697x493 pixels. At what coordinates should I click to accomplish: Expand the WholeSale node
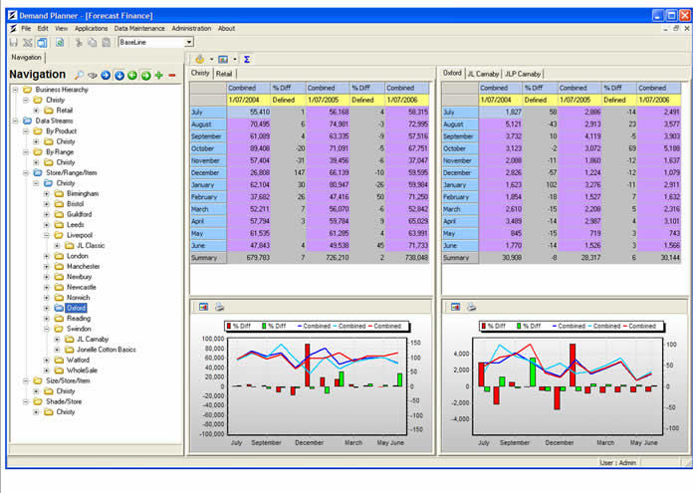coord(47,370)
